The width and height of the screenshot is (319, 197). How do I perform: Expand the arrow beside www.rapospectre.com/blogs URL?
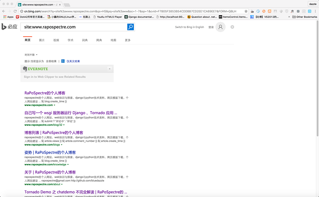[x=68, y=145]
